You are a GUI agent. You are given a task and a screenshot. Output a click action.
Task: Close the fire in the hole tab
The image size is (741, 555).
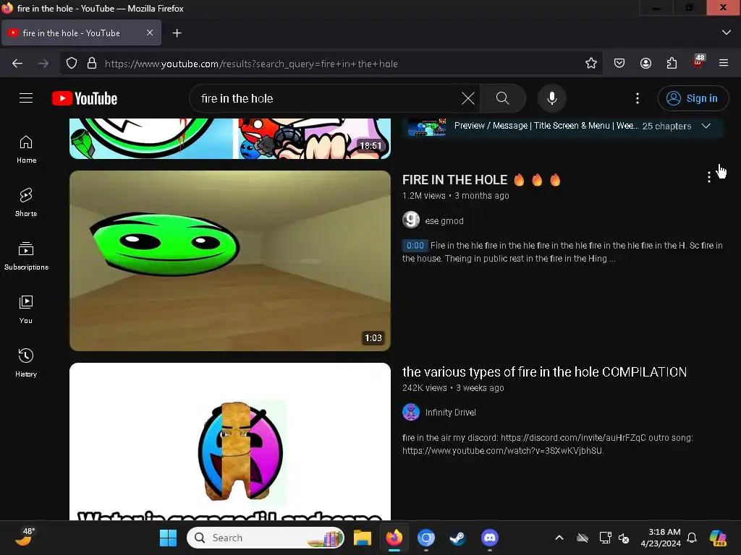click(150, 33)
